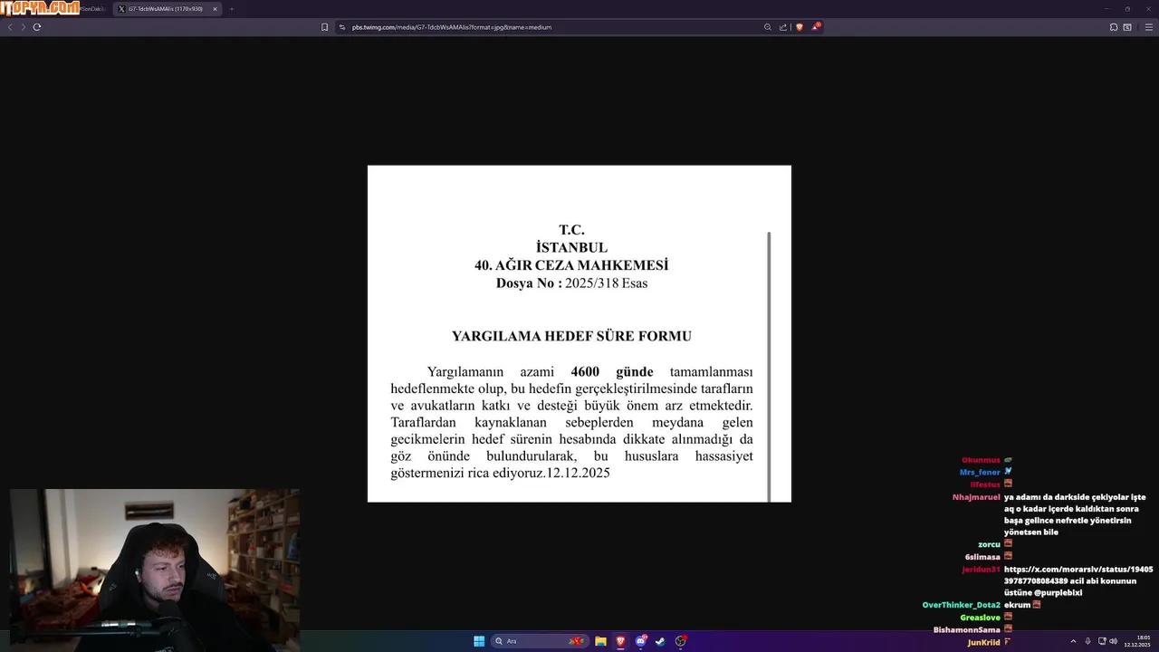Click the Dosya No 2025/318 Esas line
Image resolution: width=1159 pixels, height=652 pixels.
571,283
